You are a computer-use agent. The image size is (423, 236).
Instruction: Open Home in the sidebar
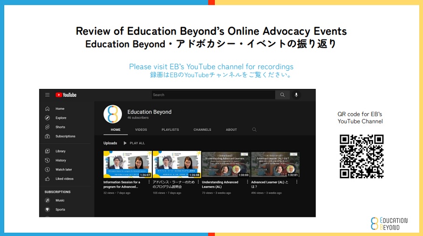pos(60,109)
